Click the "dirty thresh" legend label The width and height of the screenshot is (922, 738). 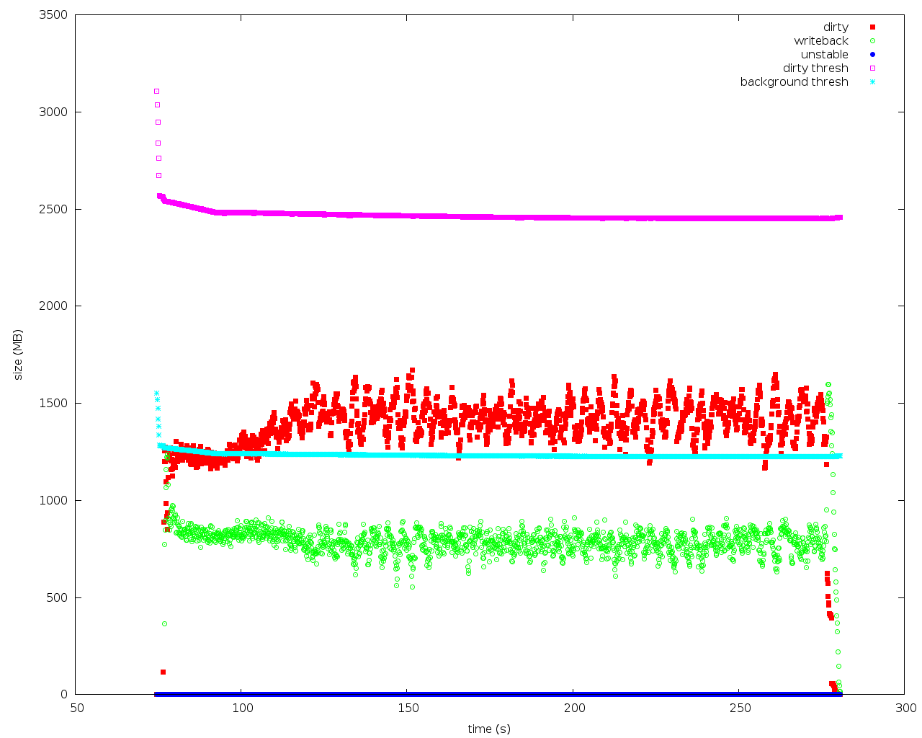click(x=815, y=68)
